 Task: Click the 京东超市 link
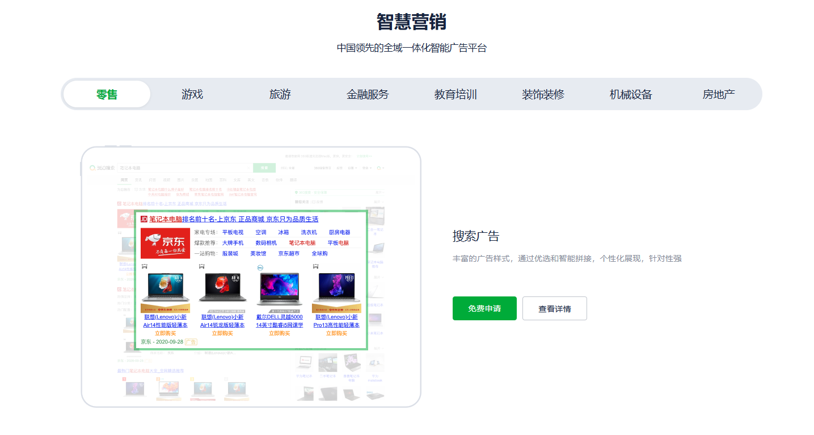289,253
